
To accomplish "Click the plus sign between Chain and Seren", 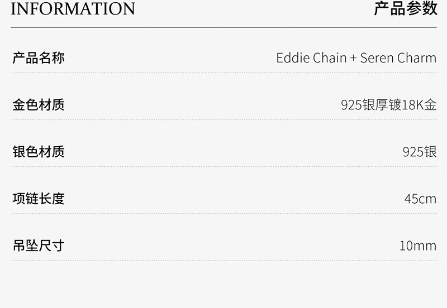I will coord(353,58).
